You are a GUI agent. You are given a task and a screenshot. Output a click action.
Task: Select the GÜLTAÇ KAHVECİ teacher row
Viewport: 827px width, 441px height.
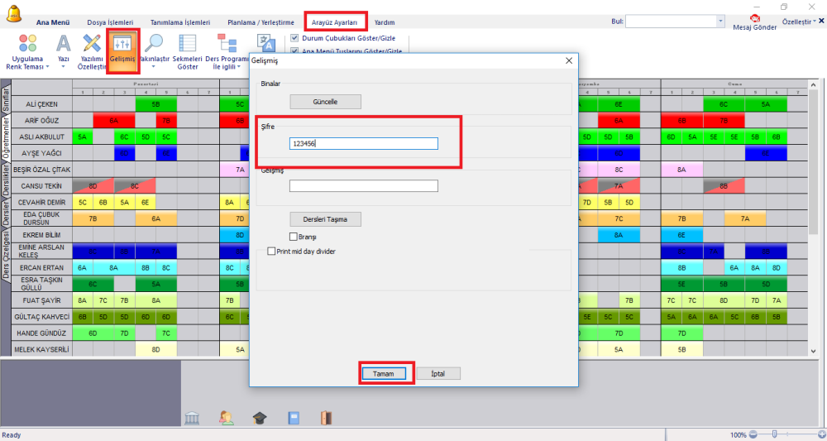click(41, 317)
